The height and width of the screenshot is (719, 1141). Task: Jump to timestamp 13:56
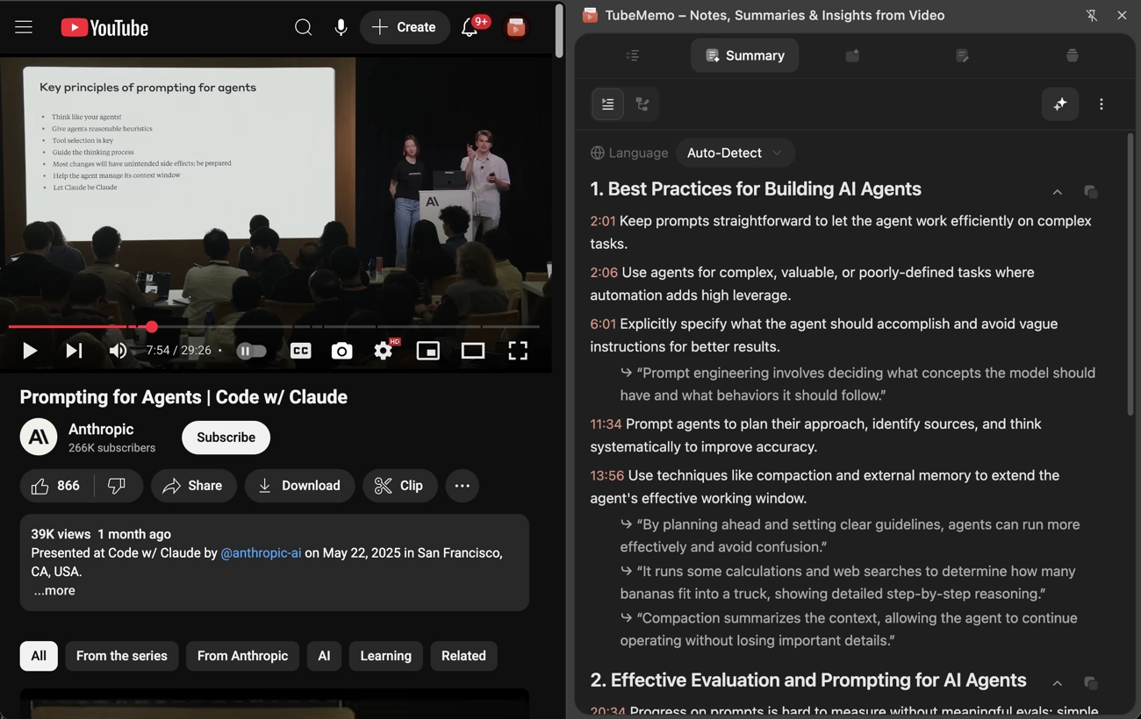point(607,475)
